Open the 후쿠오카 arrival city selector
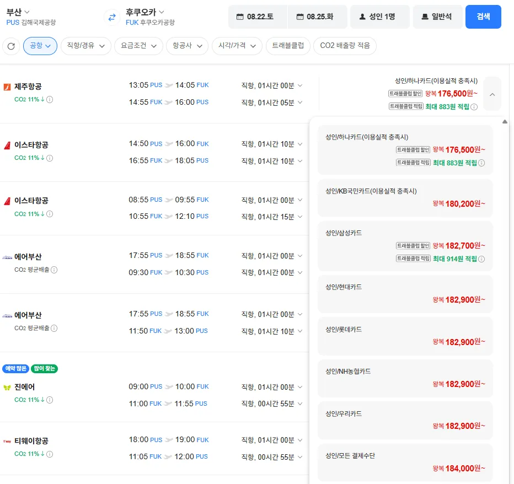514x484 pixels. coord(144,12)
